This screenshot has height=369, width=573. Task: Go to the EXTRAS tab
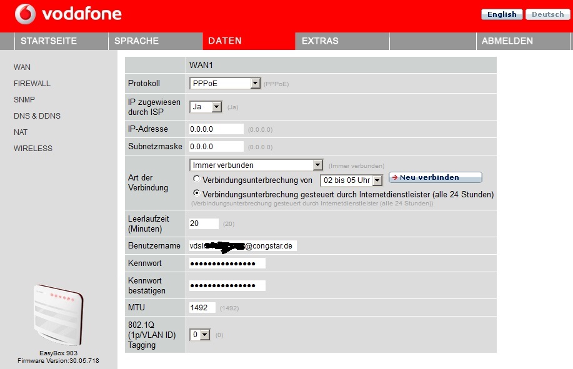320,41
